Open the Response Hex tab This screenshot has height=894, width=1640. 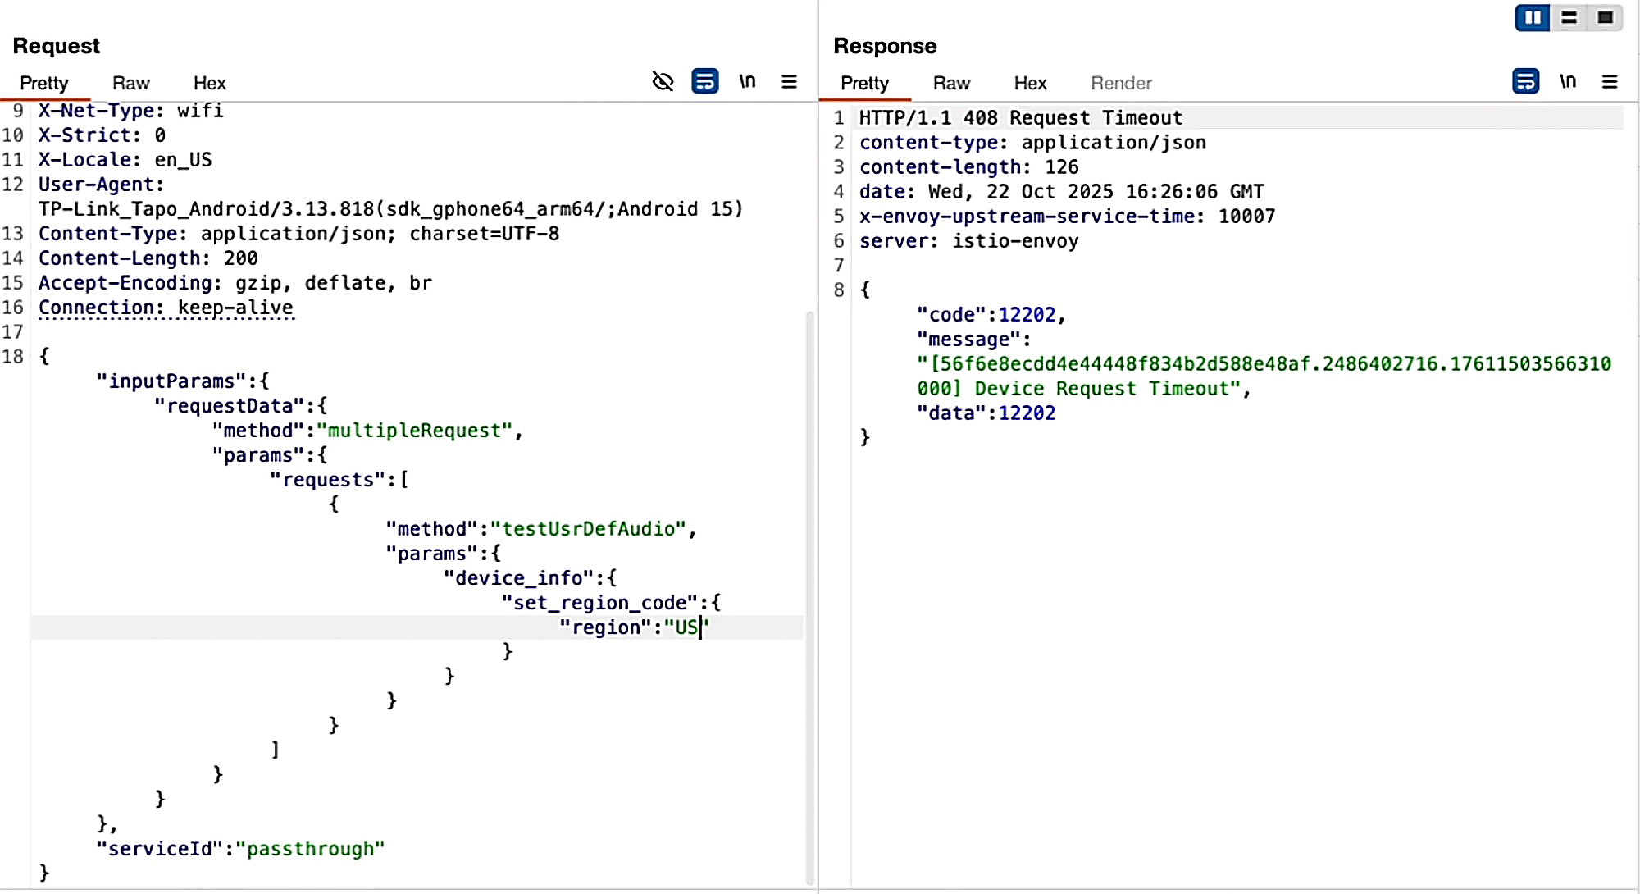(1030, 83)
